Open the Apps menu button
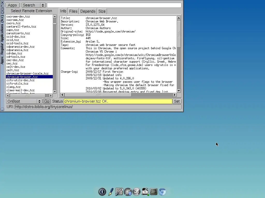This screenshot has width=265, height=198. click(12, 5)
